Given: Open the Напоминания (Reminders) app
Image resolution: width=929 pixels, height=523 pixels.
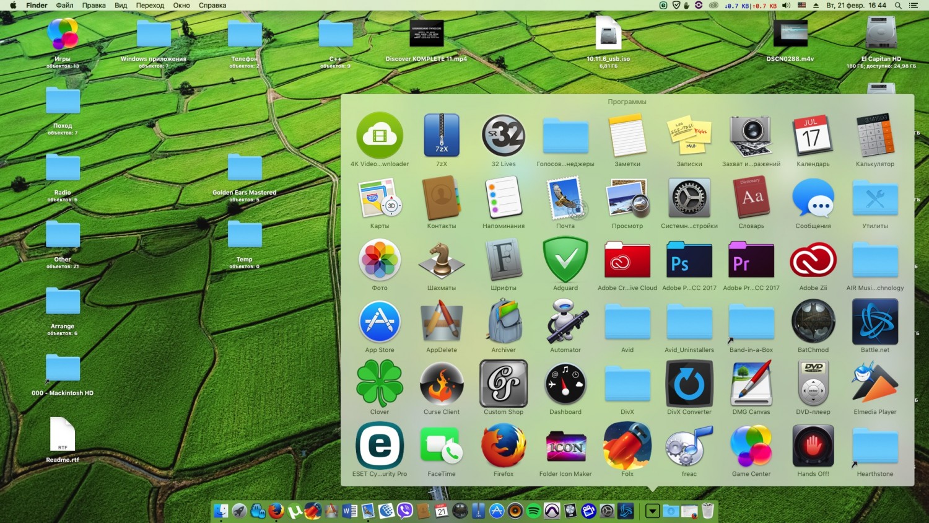Looking at the screenshot, I should tap(504, 197).
